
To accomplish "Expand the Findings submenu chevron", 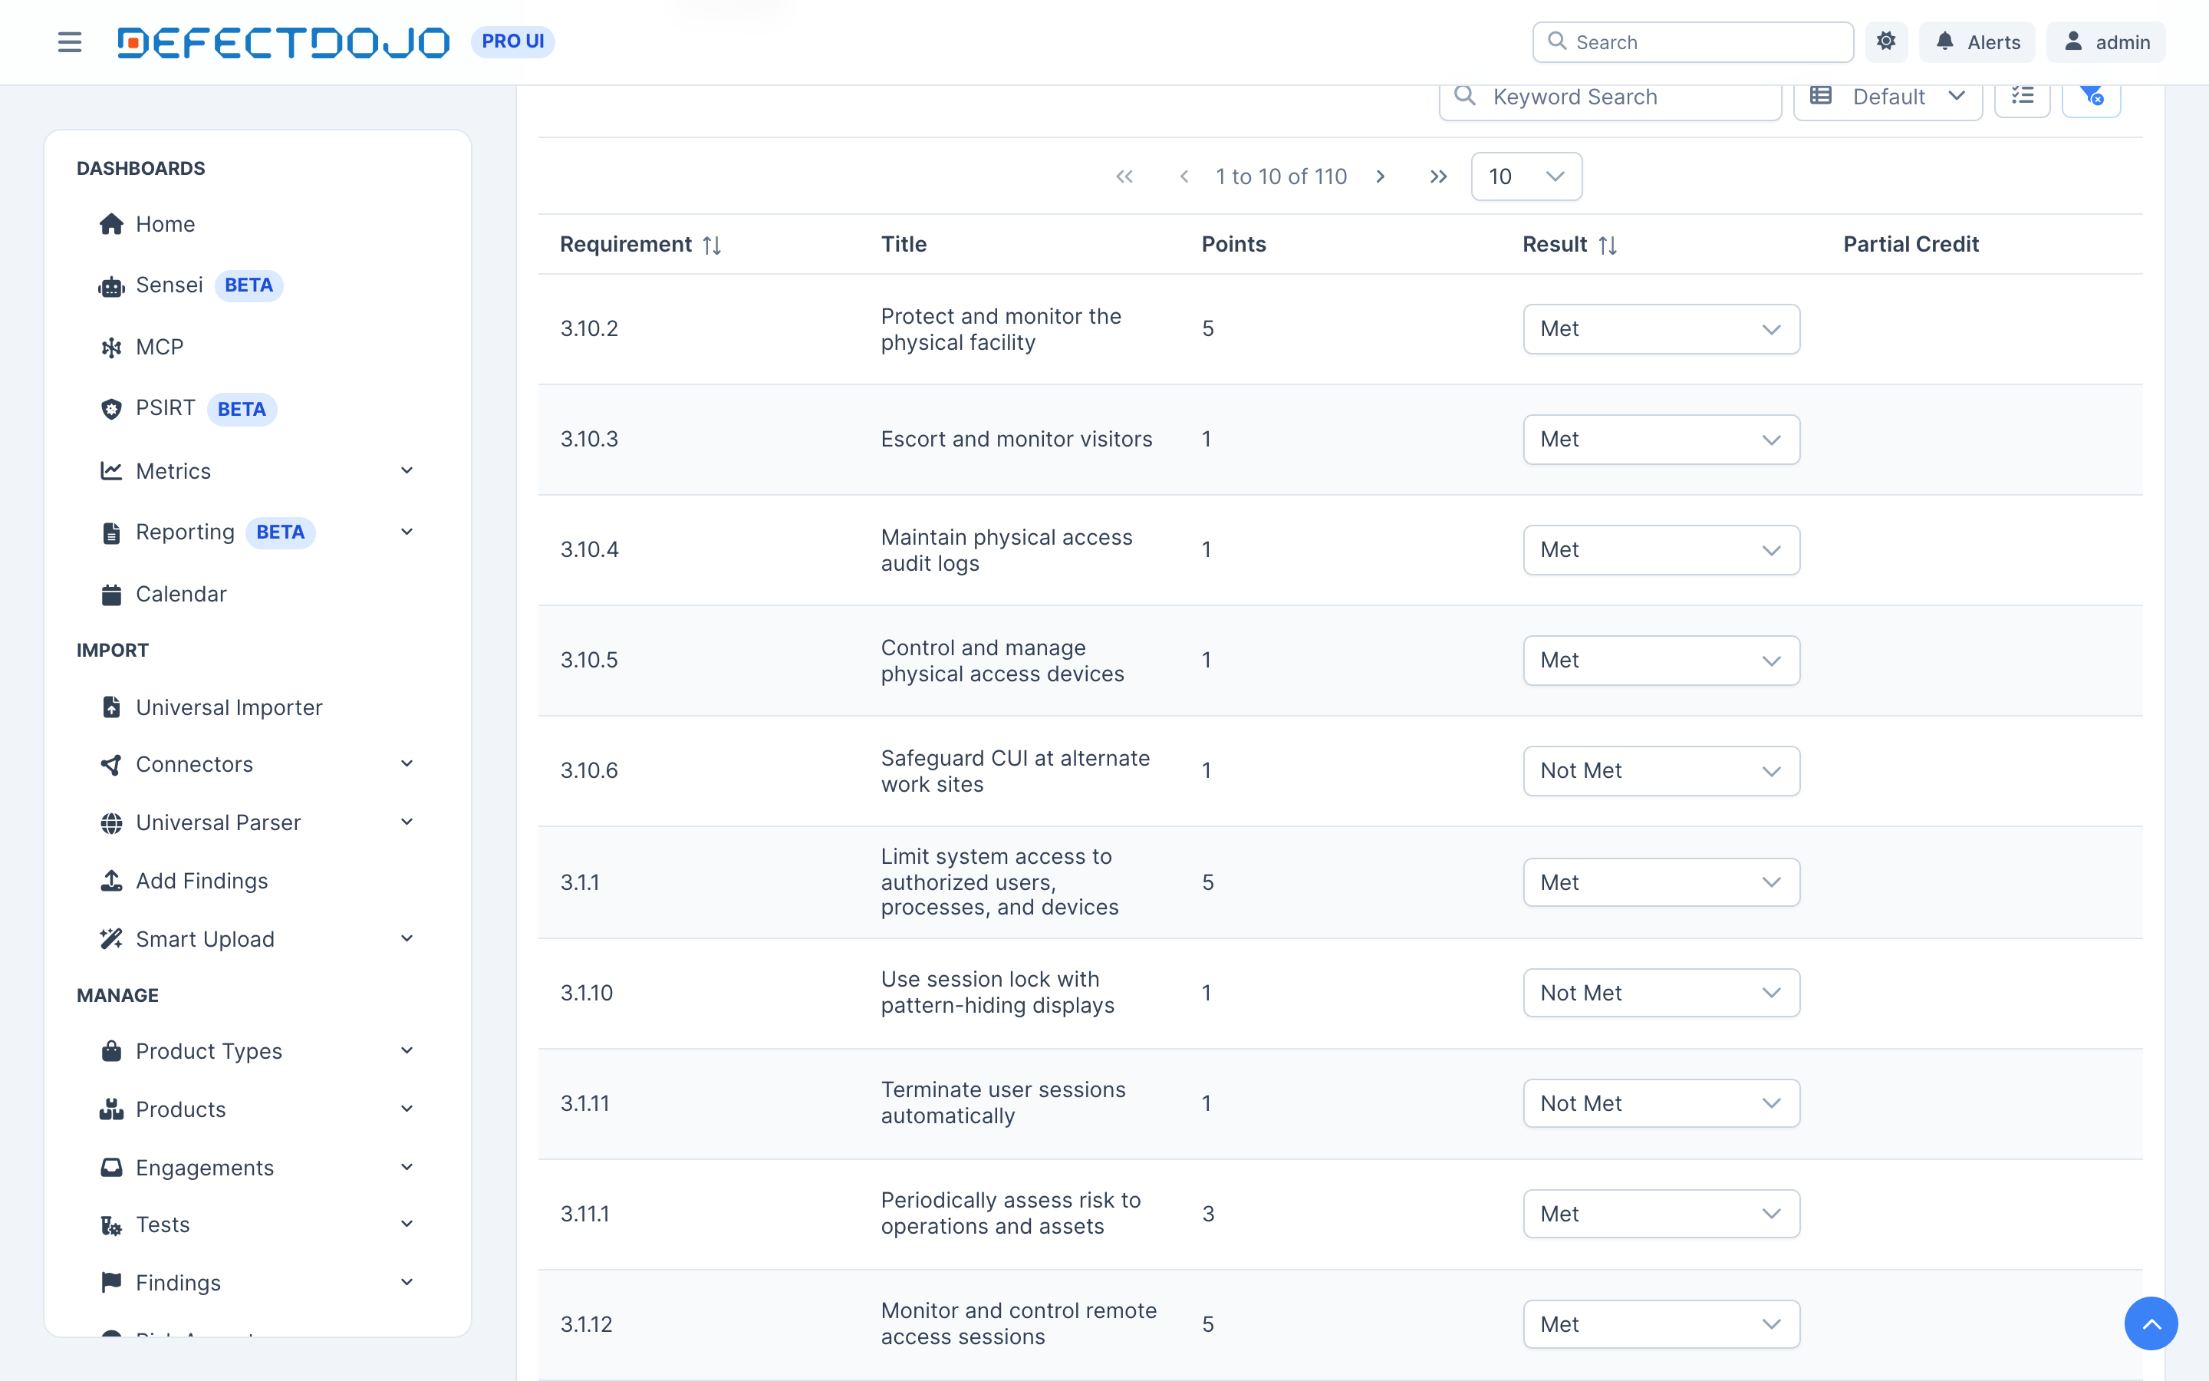I will pos(407,1282).
